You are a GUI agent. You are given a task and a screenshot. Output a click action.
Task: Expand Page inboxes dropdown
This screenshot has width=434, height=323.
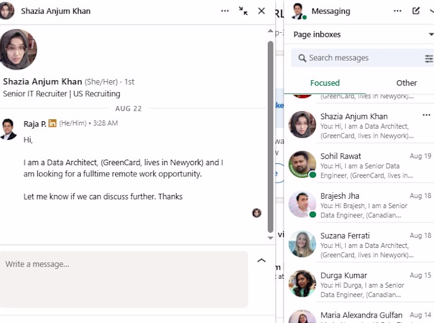coord(431,34)
